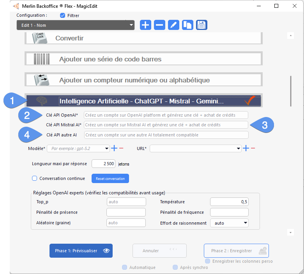Open Ajouter une série de code barres

pos(143,59)
